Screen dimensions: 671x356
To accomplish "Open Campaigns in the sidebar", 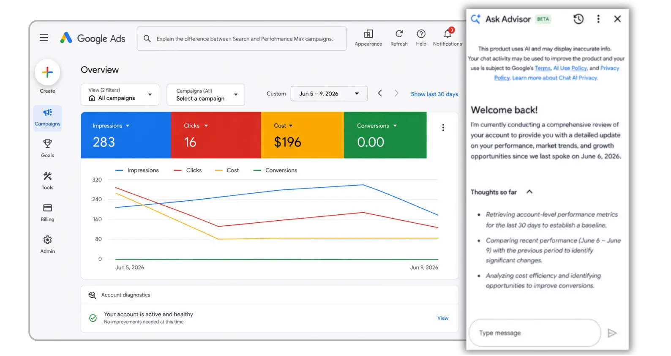I will coord(47,118).
